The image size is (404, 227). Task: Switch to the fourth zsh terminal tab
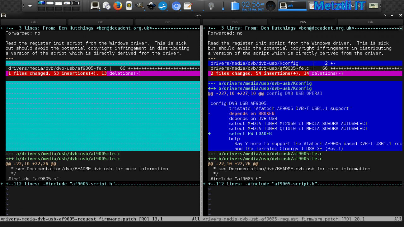[x=235, y=22]
